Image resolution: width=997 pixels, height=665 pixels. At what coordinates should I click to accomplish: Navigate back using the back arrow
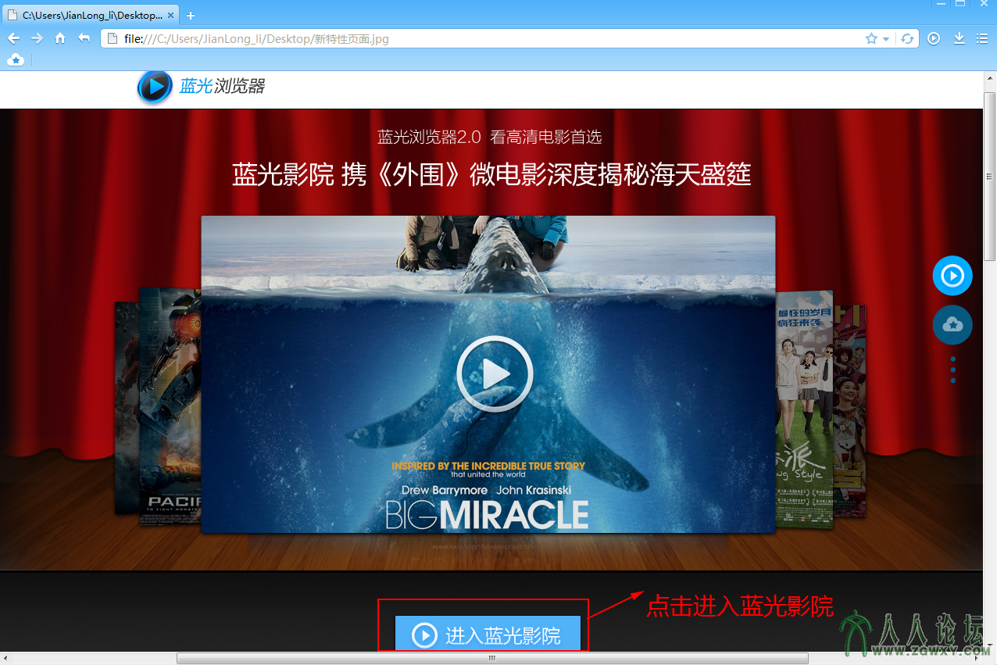point(13,38)
